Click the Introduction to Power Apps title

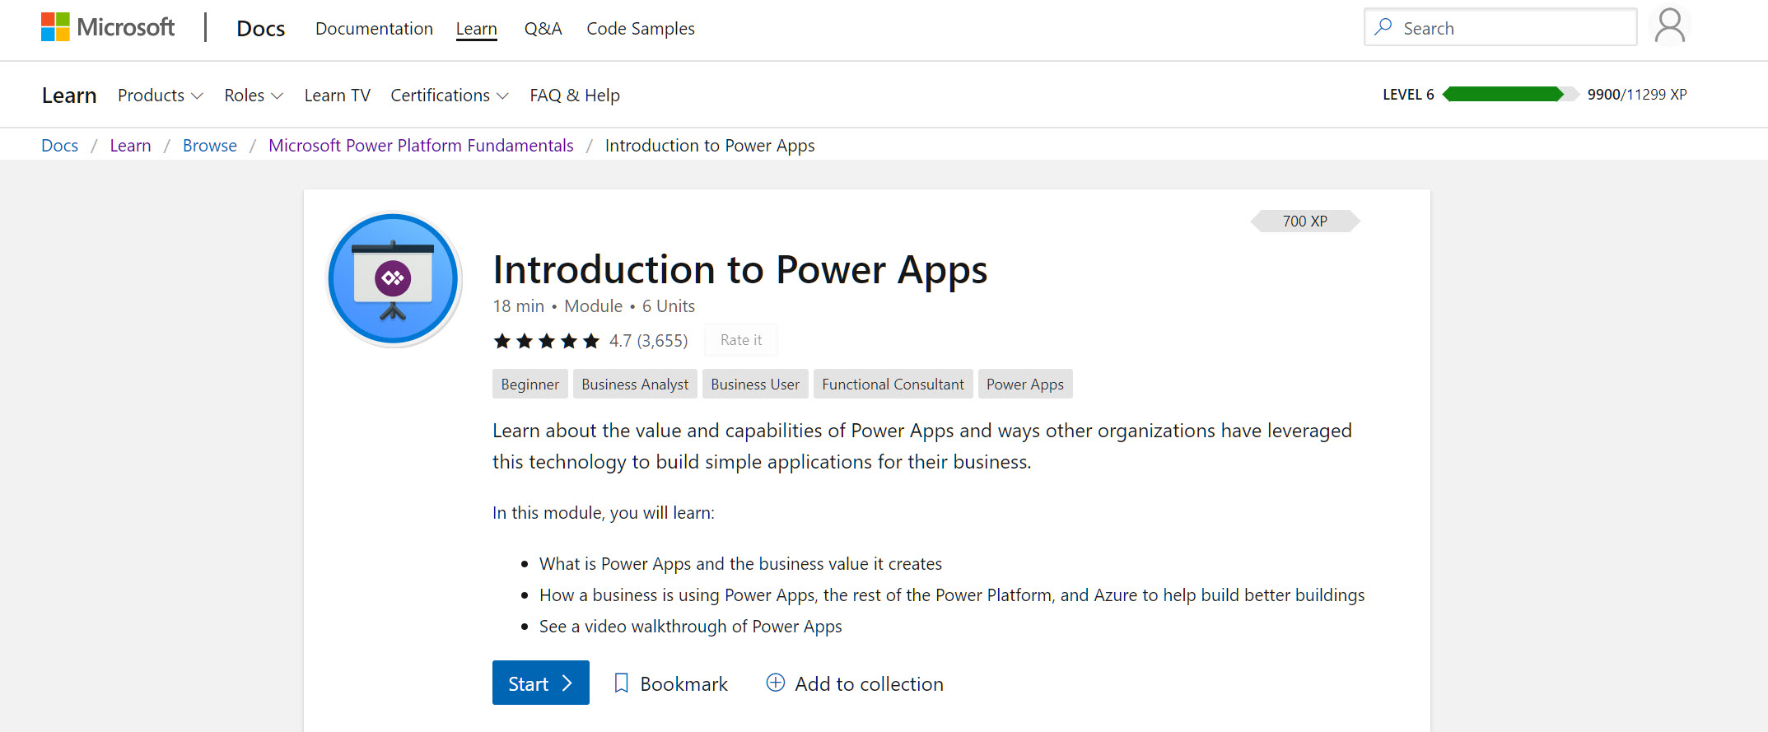tap(740, 270)
